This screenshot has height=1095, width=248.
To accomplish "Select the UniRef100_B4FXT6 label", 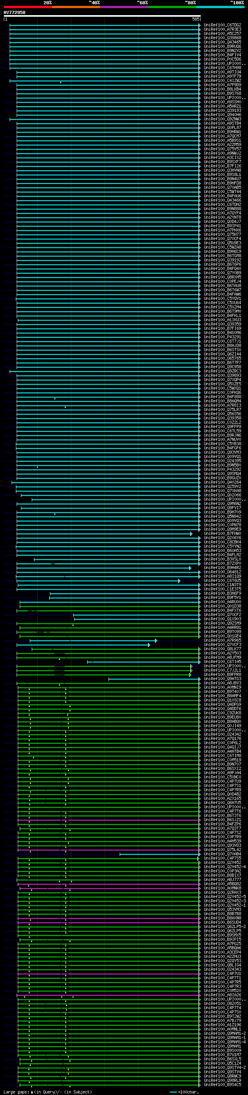I will [222, 610].
